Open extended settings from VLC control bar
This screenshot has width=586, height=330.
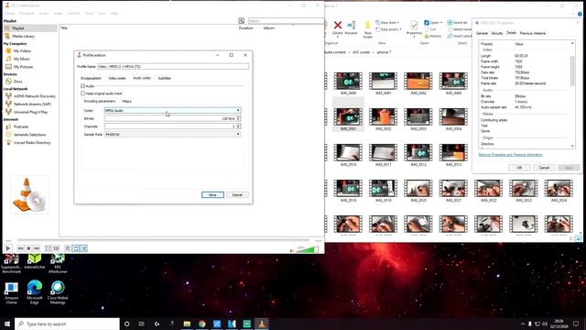56,248
